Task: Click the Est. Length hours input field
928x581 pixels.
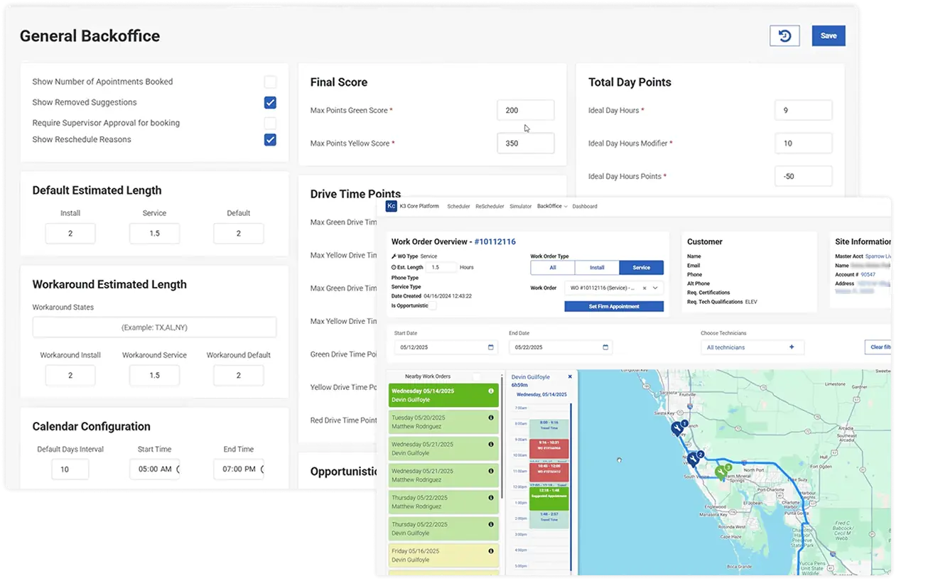Action: coord(441,267)
